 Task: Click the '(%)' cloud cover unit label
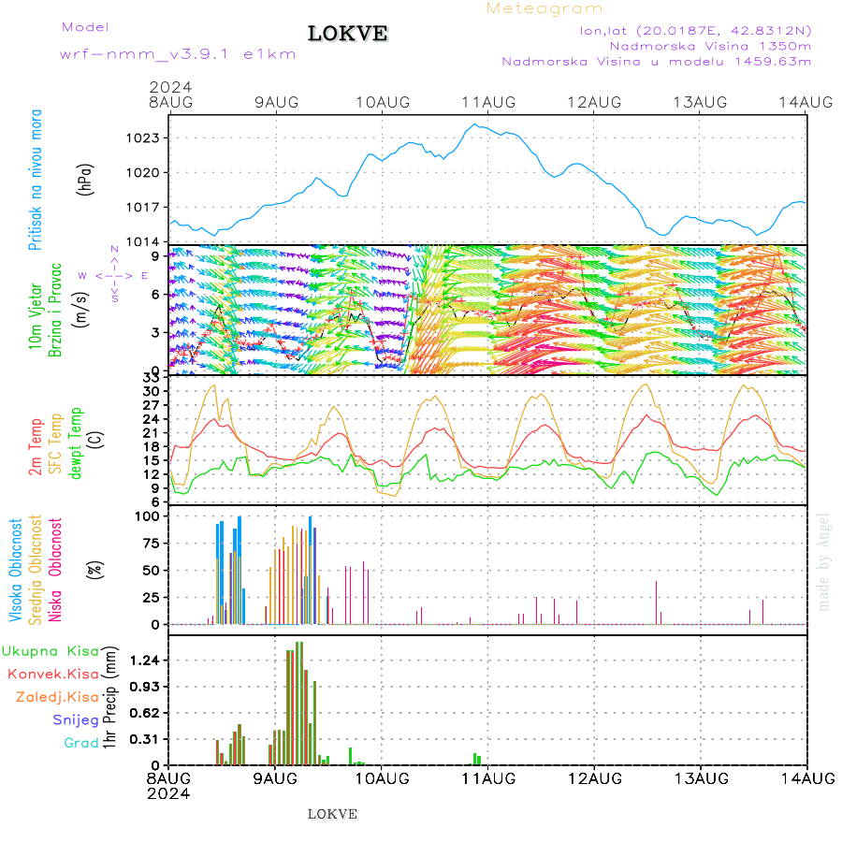coord(95,569)
